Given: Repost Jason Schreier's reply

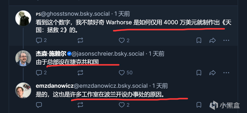Looking at the screenshot, I should (80, 73).
